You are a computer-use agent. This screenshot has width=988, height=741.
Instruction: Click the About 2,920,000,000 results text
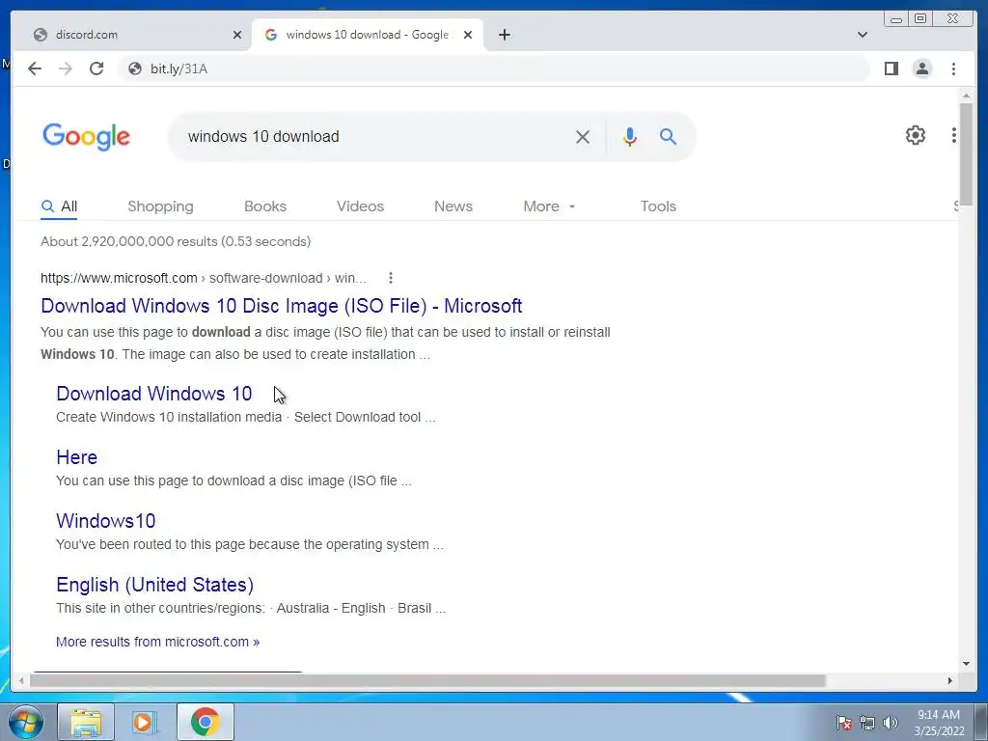(176, 242)
